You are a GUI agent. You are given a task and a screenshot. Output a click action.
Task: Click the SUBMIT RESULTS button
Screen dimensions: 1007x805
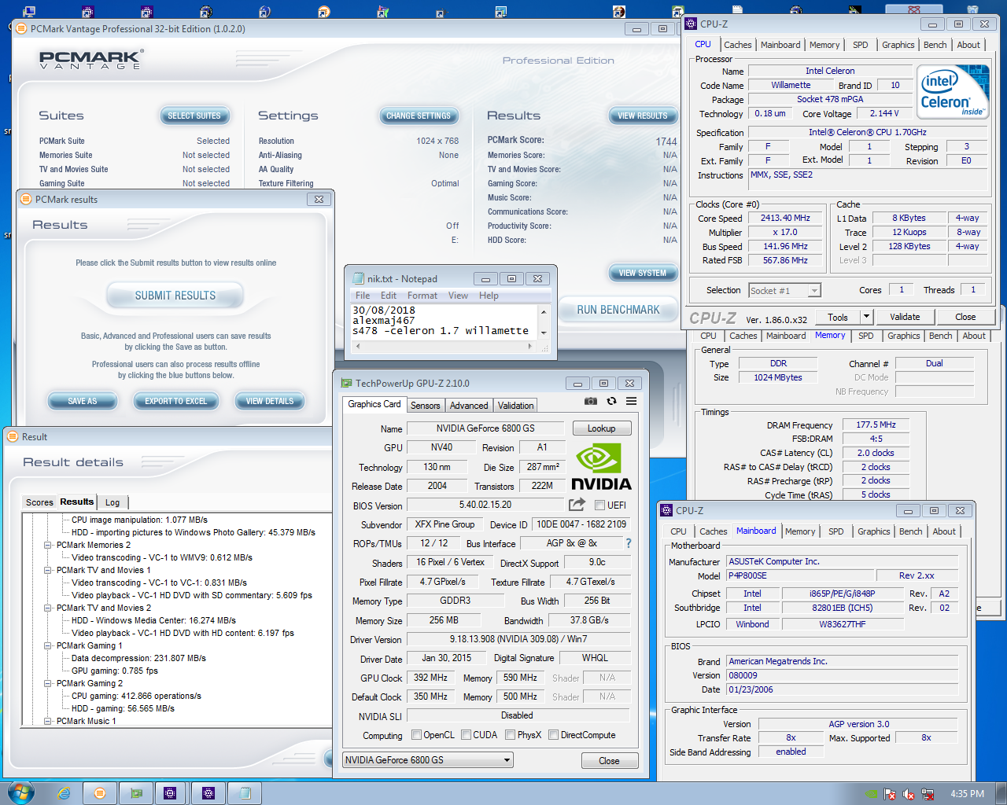coord(175,296)
